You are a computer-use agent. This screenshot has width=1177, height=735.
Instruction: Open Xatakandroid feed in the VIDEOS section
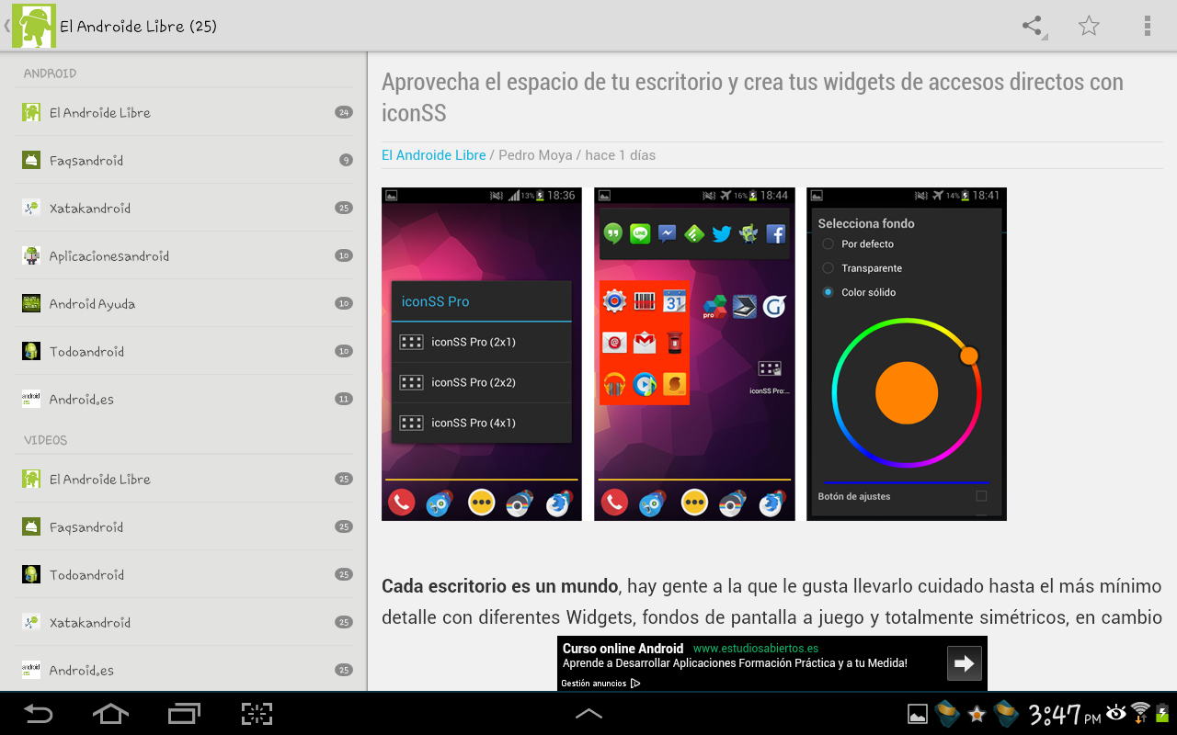tap(184, 622)
